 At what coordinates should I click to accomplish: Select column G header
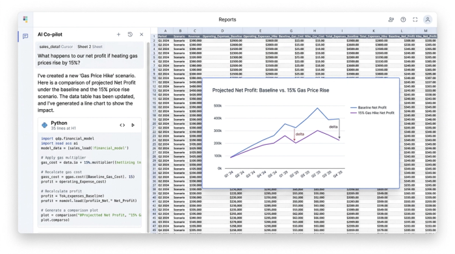(x=291, y=31)
